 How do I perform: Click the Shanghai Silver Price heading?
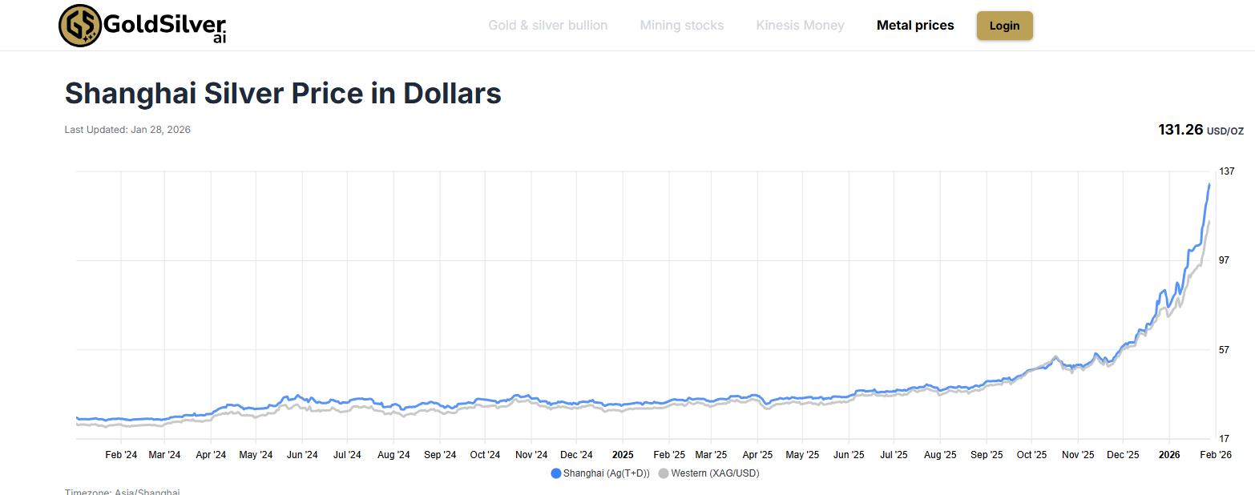(283, 94)
